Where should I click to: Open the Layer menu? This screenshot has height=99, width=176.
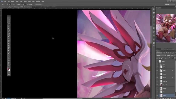coord(17,1)
